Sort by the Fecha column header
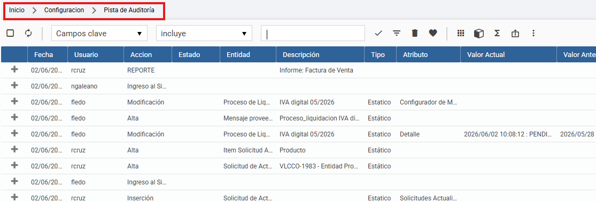This screenshot has width=596, height=202. pyautogui.click(x=43, y=54)
